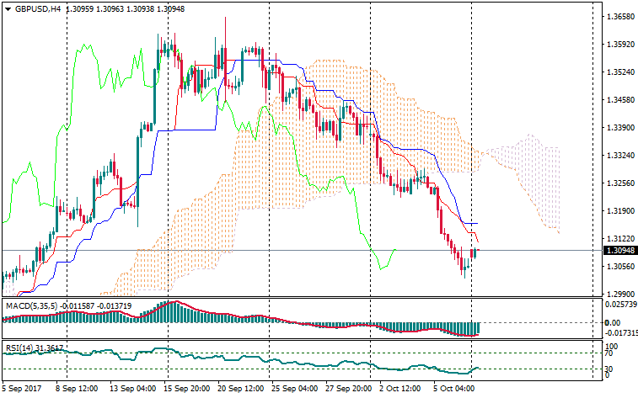Click the 1.29900 price axis label
The width and height of the screenshot is (638, 398).
click(619, 294)
